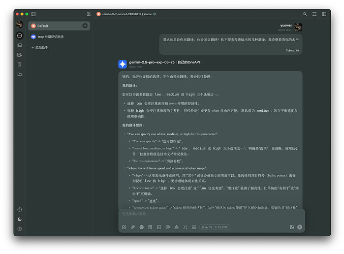The height and width of the screenshot is (254, 344).
Task: Toggle the right-side topics panel
Action: tap(324, 14)
